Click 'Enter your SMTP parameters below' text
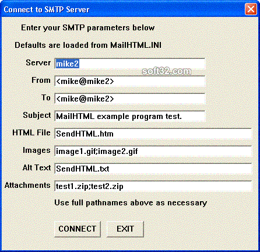 coord(88,28)
